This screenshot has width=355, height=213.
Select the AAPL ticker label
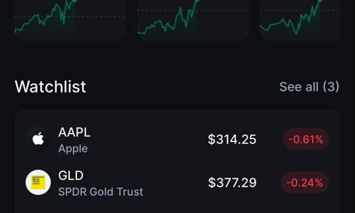point(74,132)
